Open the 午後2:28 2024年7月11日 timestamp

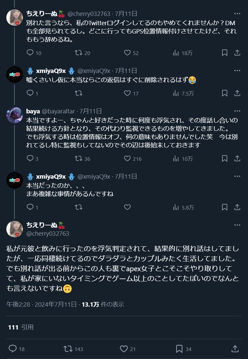coord(41,304)
